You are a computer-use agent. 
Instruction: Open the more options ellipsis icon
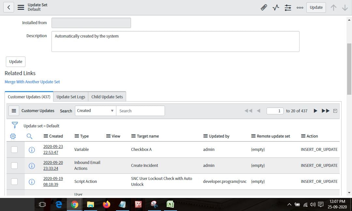click(x=300, y=7)
